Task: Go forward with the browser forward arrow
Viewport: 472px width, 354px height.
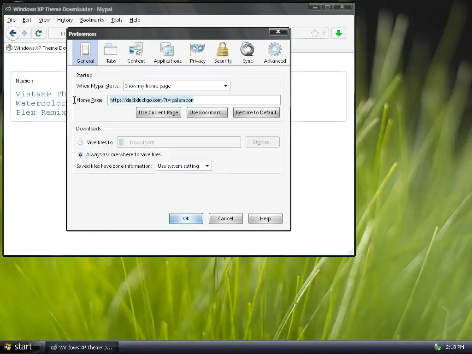Action: 24,33
